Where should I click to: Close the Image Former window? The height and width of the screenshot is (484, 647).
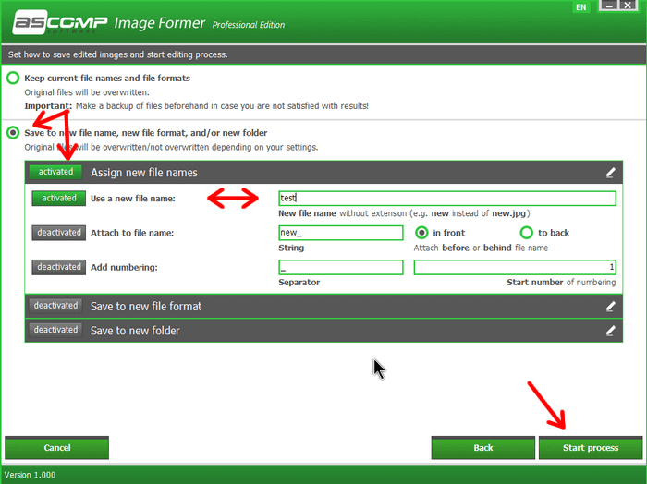pos(628,6)
